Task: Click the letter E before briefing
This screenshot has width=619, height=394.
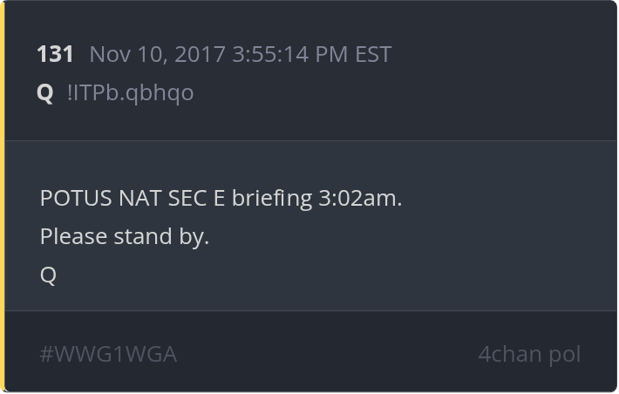Action: 218,198
